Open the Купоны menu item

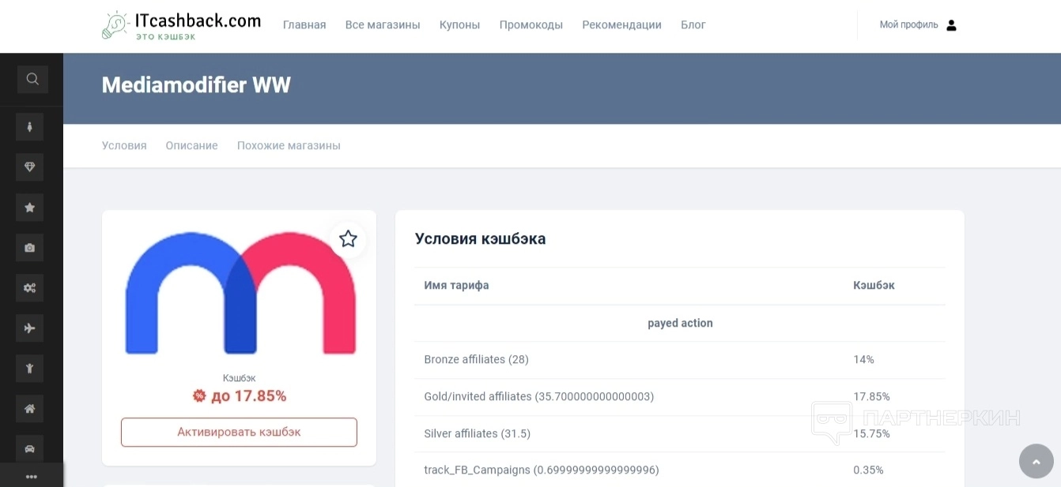(460, 25)
